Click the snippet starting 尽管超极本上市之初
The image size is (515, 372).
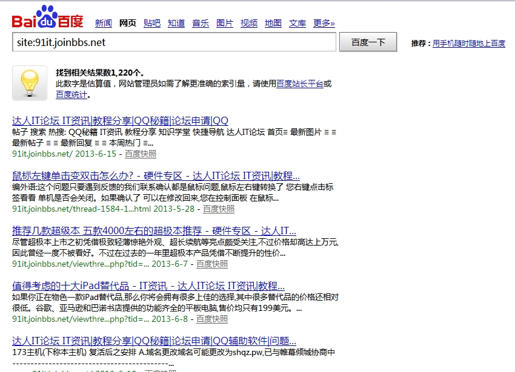pos(175,247)
